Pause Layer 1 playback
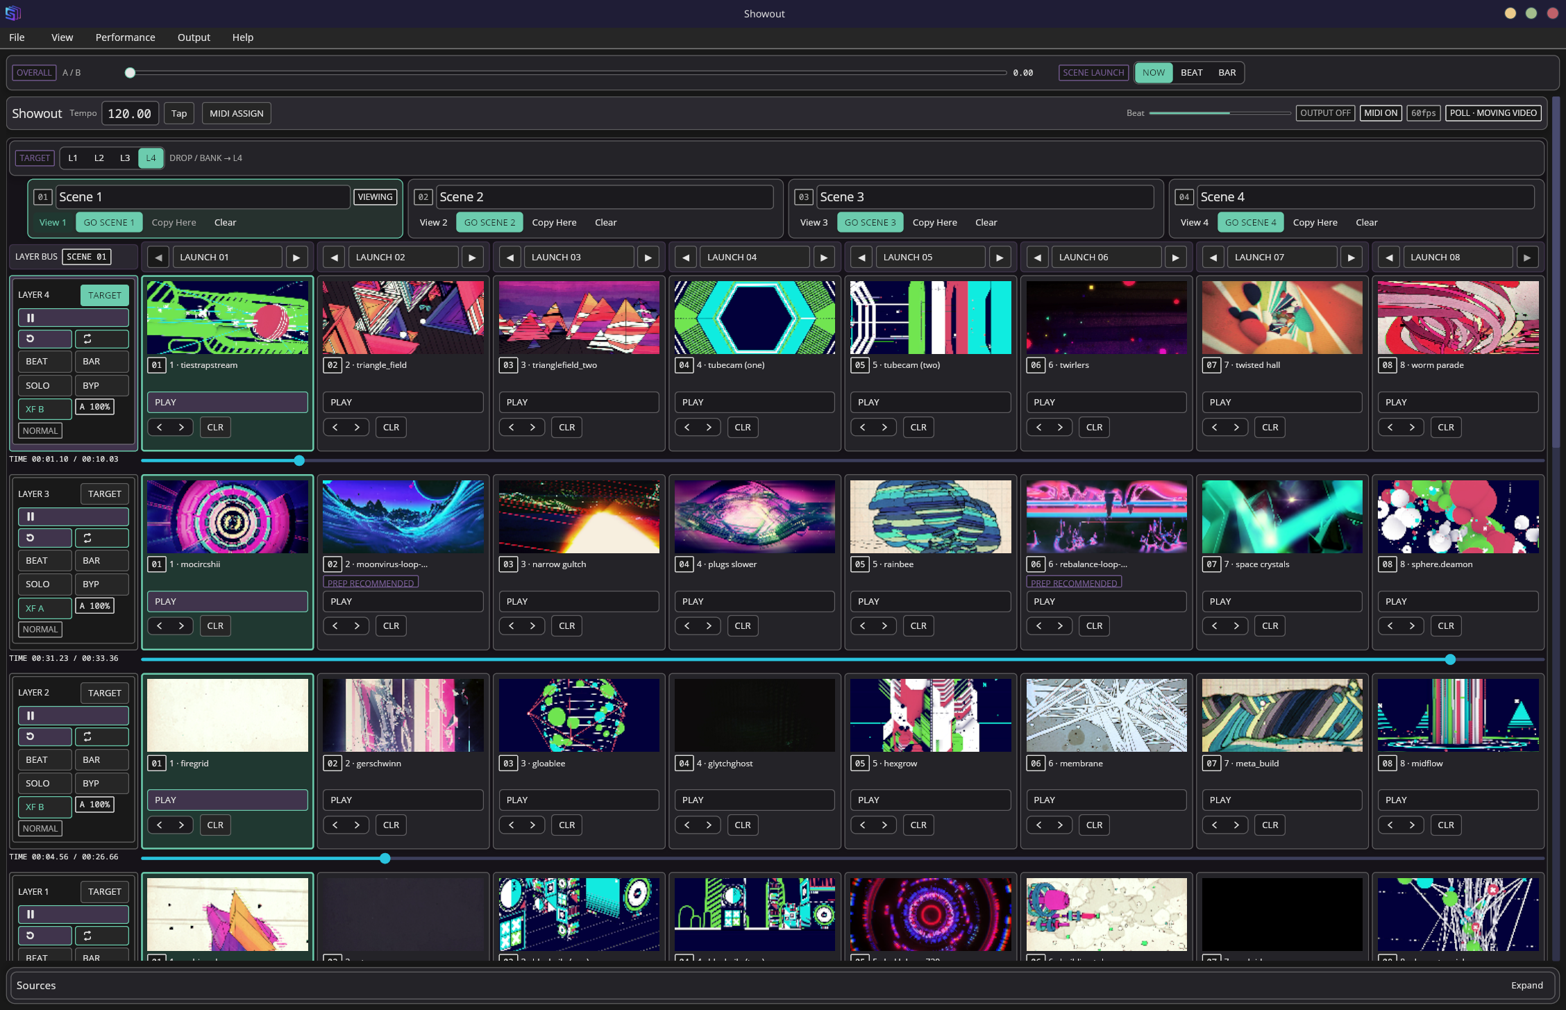The image size is (1566, 1010). coord(73,914)
